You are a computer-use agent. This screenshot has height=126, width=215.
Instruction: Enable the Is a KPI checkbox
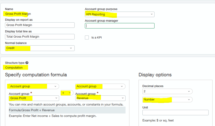pyautogui.click(x=87, y=38)
